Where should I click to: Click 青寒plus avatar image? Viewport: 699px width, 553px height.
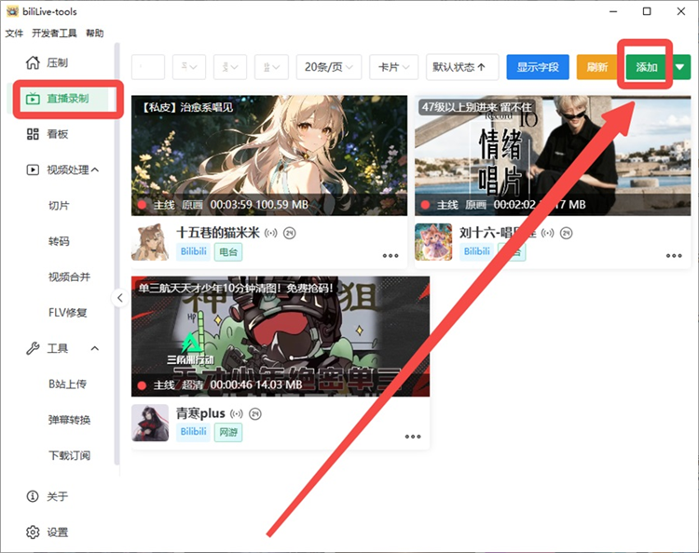click(150, 423)
